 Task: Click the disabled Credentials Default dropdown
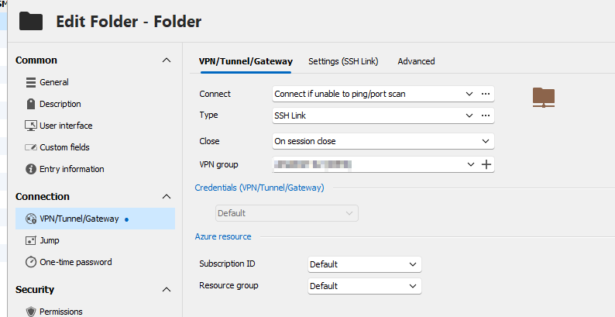[x=287, y=213]
